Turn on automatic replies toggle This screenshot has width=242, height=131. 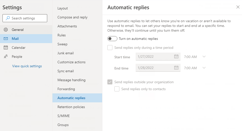pyautogui.click(x=112, y=39)
